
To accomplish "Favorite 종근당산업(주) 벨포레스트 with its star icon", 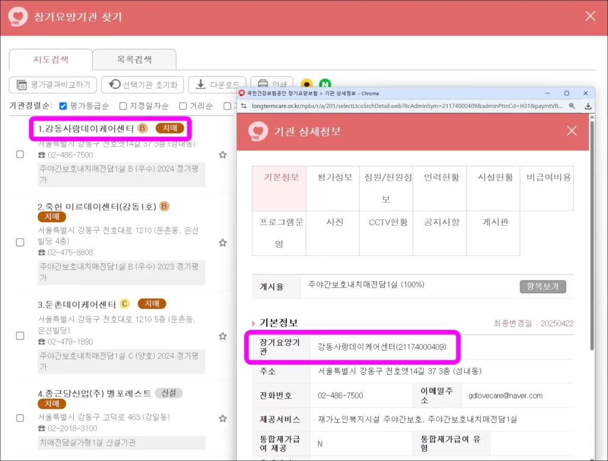I will click(223, 418).
